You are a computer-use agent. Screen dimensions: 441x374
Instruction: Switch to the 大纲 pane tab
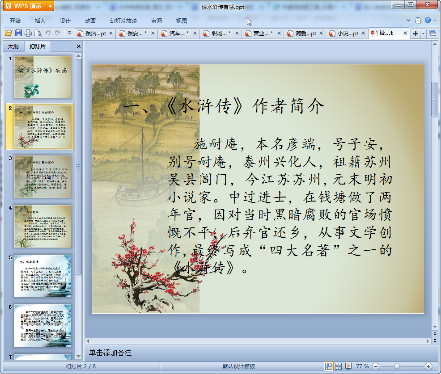[x=13, y=46]
